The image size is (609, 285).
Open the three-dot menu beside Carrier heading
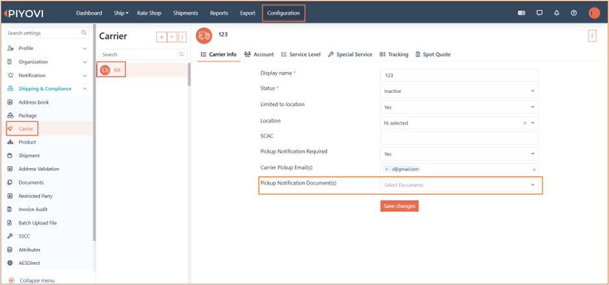pos(182,37)
